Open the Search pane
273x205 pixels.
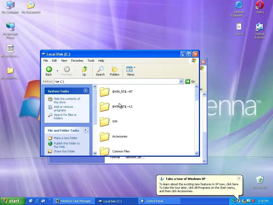coord(100,71)
